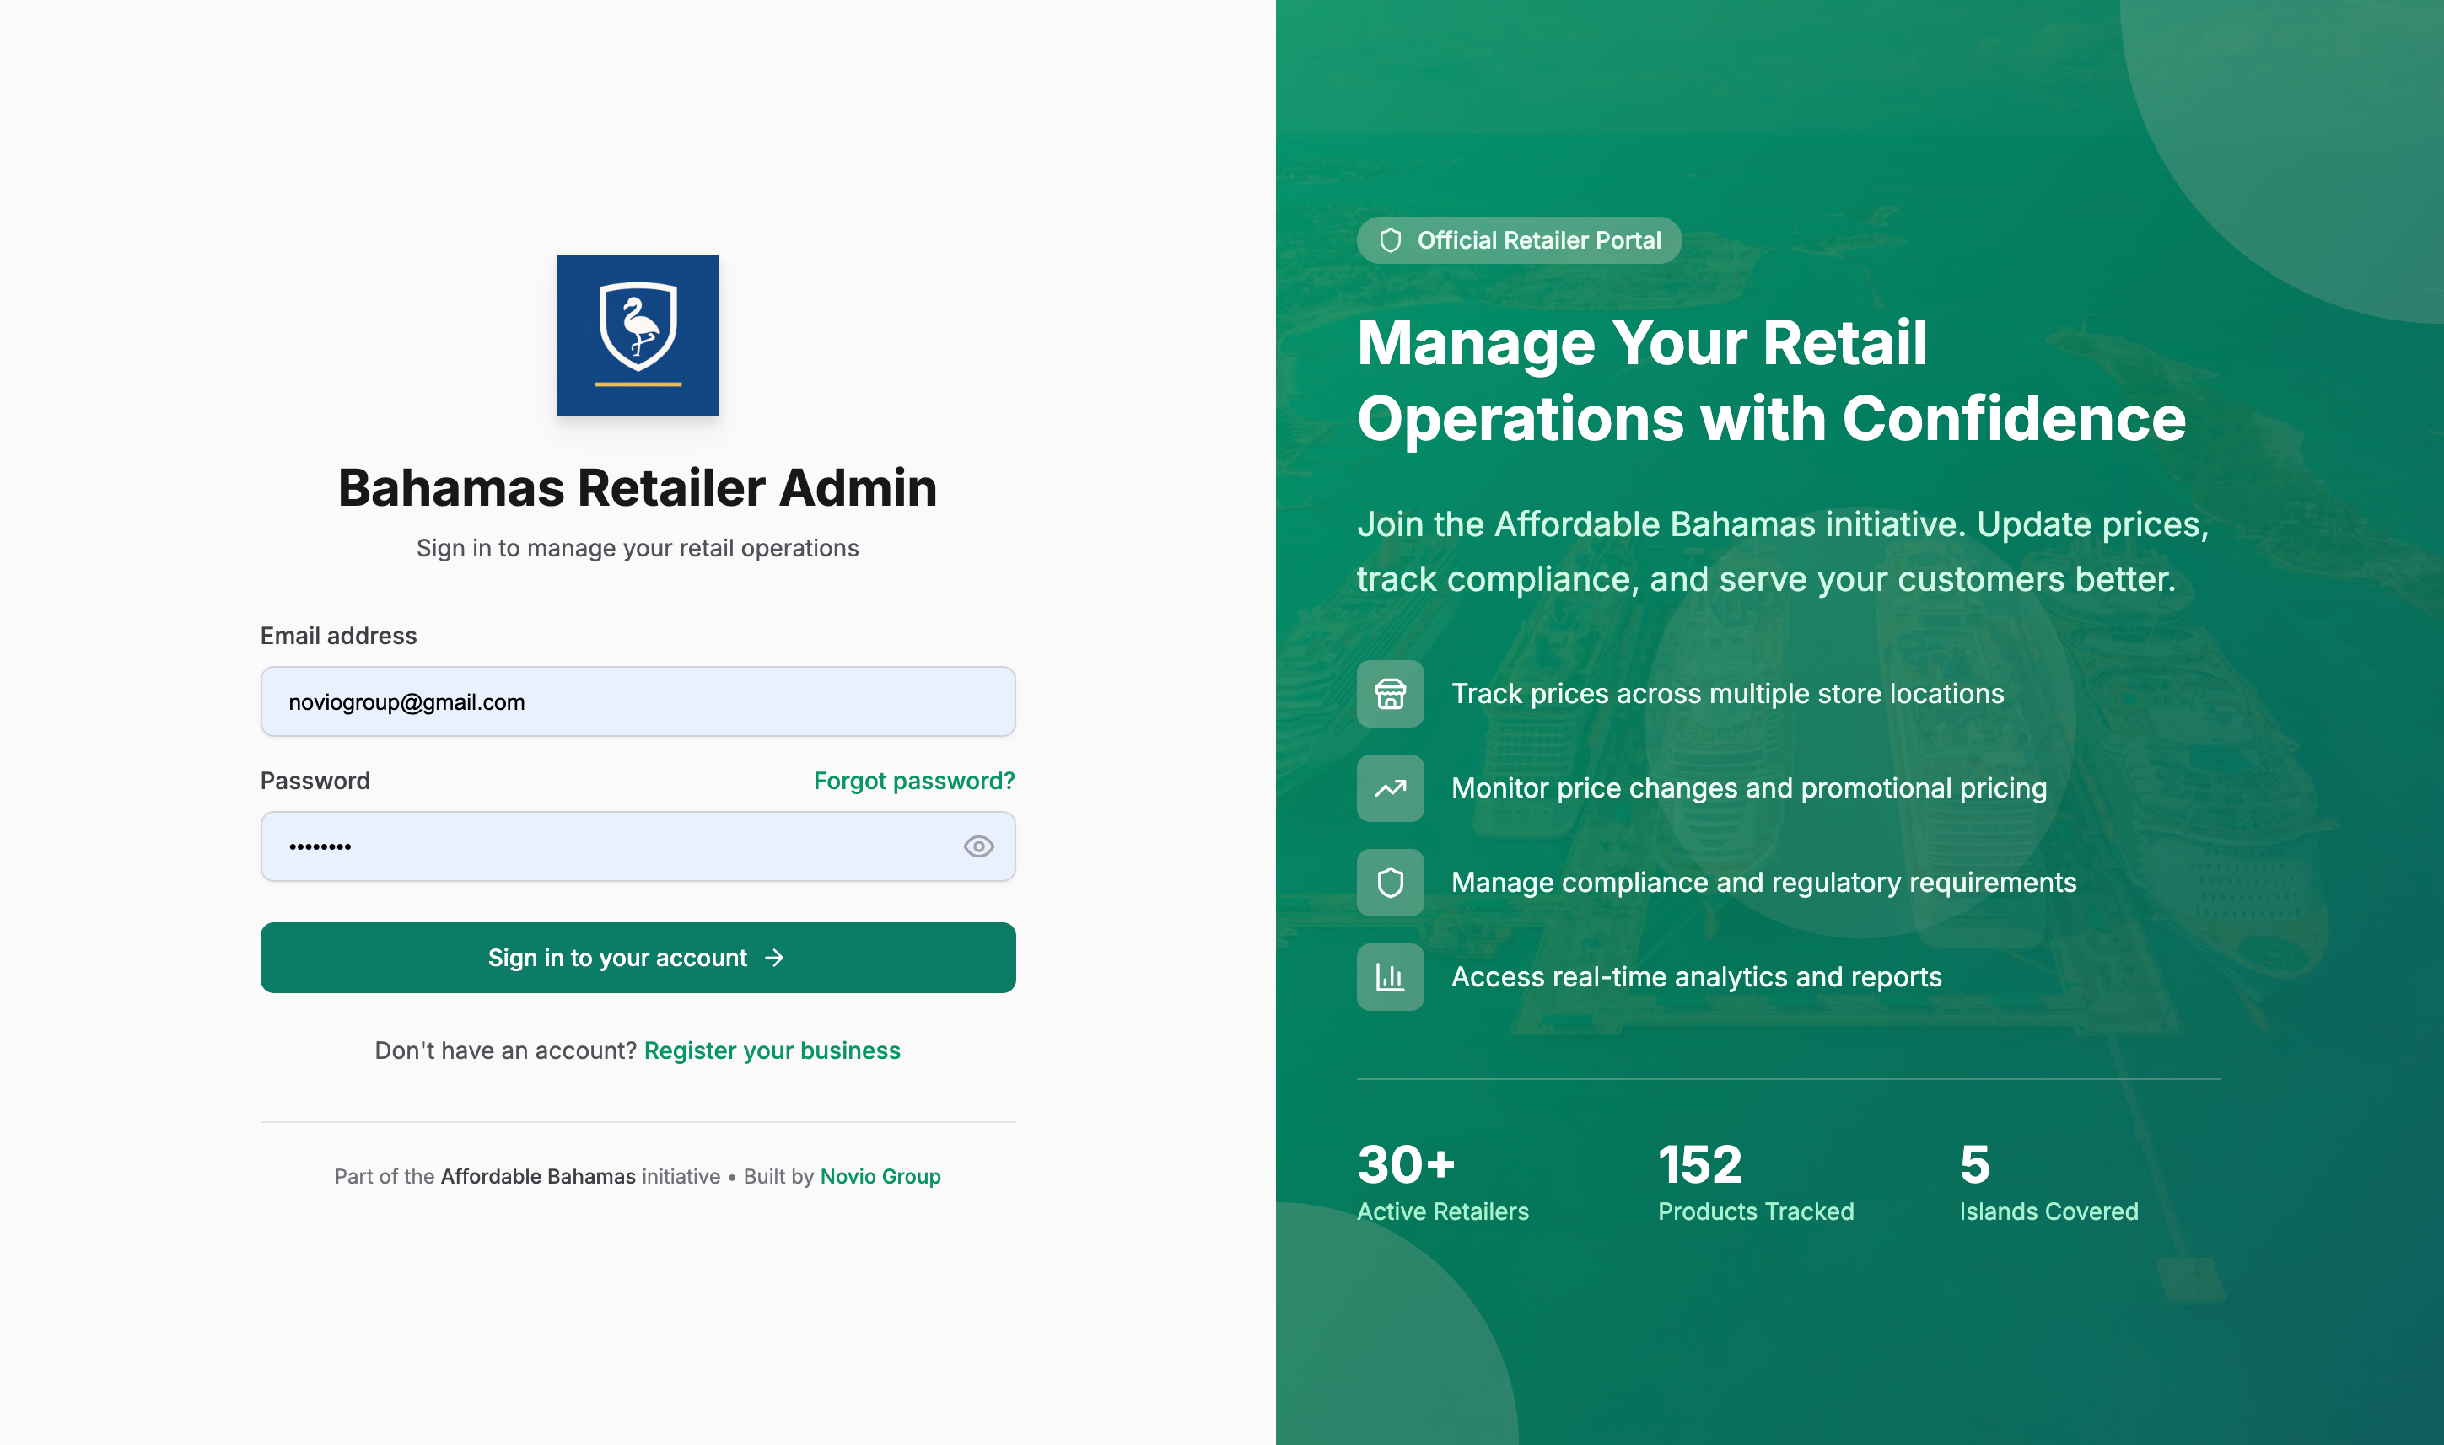
Task: Select the bar-chart icon for analytics feature
Action: pos(1390,976)
